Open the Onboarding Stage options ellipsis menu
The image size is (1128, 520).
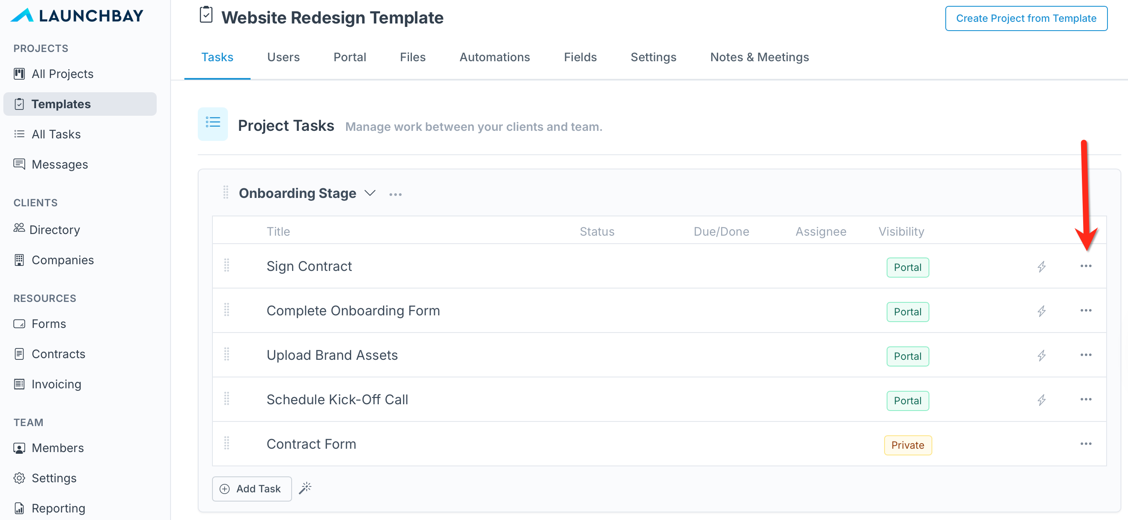pyautogui.click(x=395, y=194)
